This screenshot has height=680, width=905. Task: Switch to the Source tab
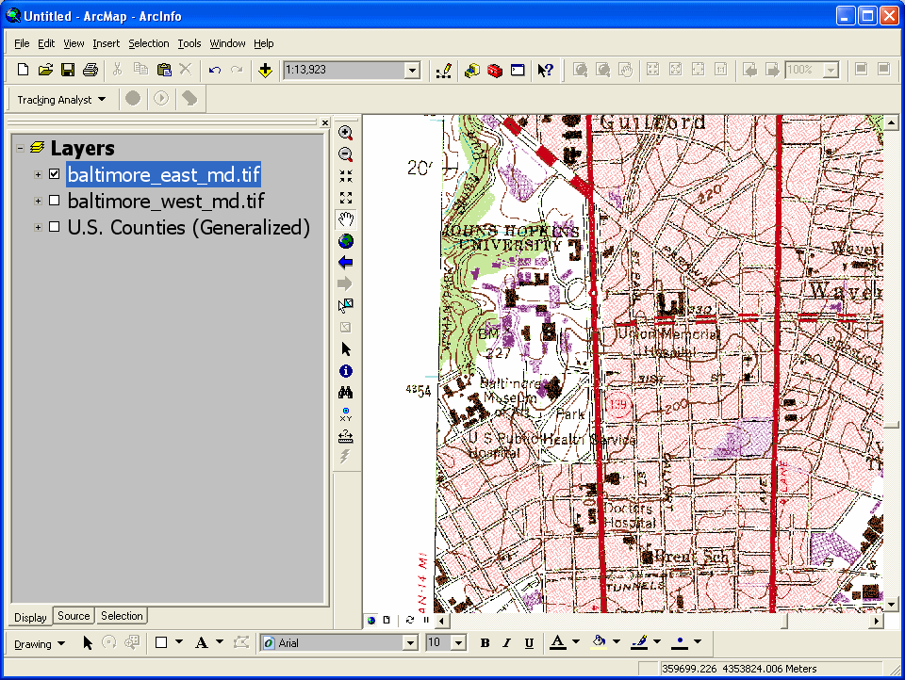pyautogui.click(x=74, y=616)
